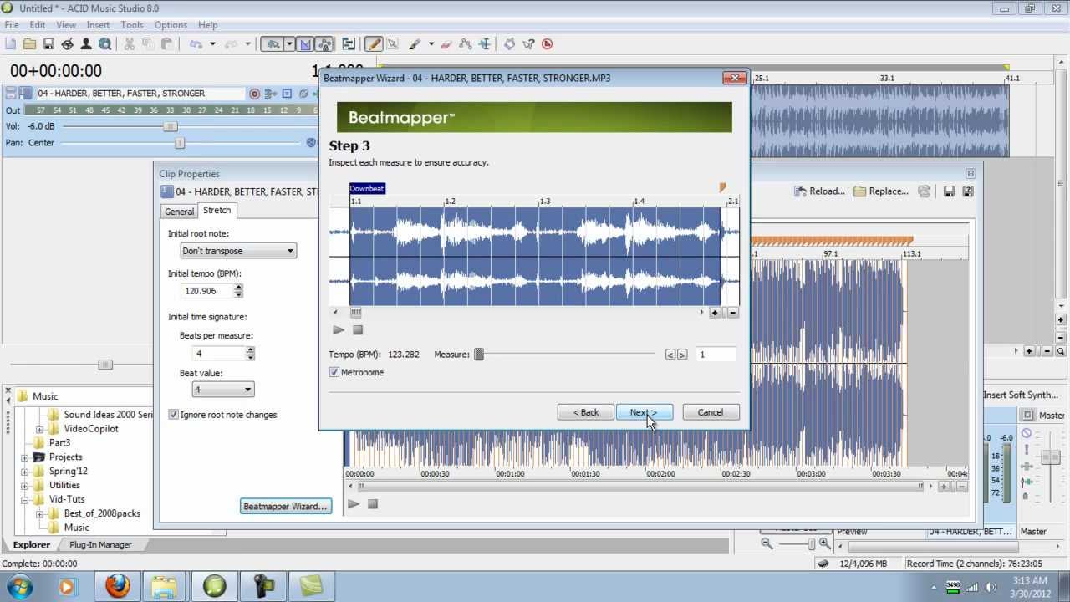Click the Downbeat marker in the wizard

pos(367,189)
